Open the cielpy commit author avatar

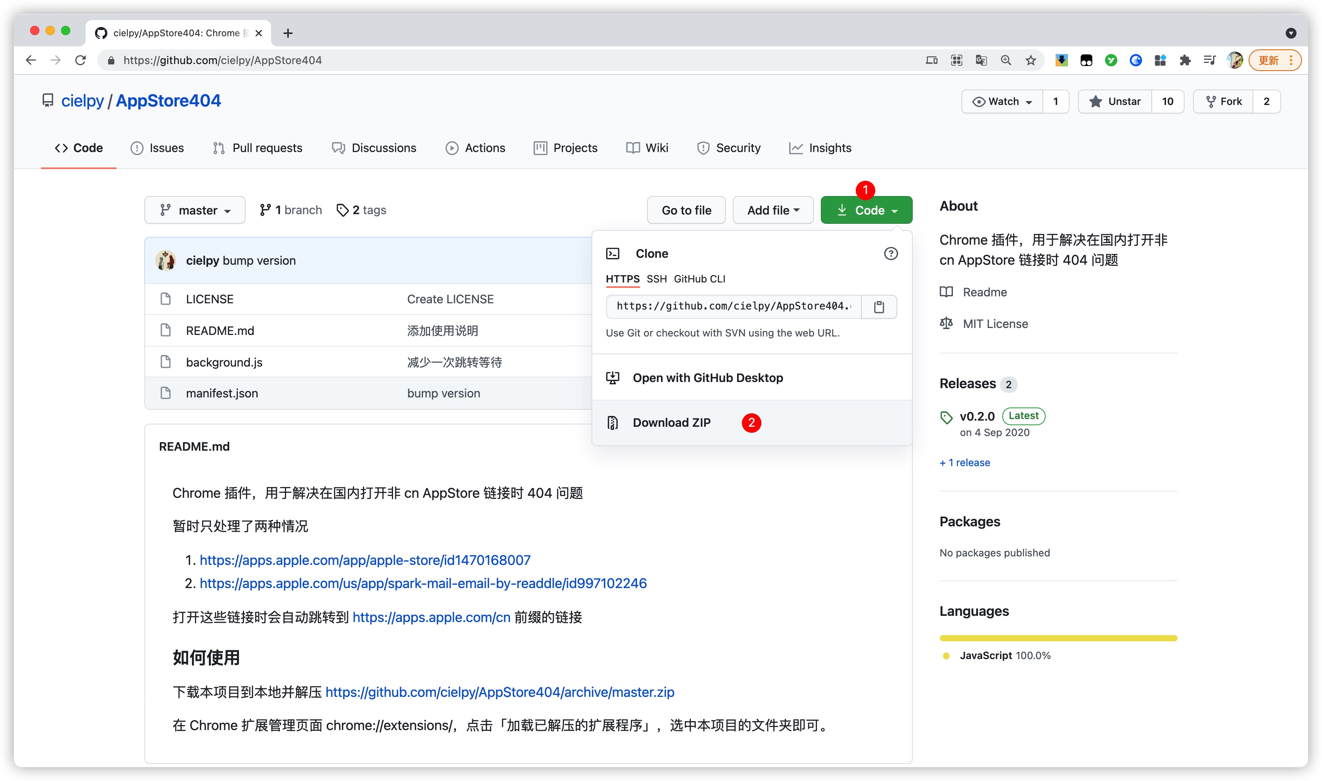166,260
